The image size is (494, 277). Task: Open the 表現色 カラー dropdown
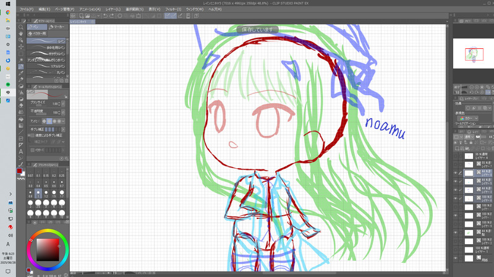point(467,118)
